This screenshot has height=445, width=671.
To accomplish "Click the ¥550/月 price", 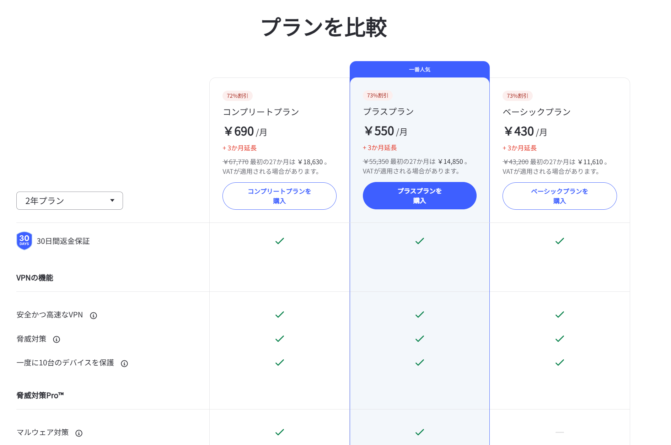I will click(385, 131).
